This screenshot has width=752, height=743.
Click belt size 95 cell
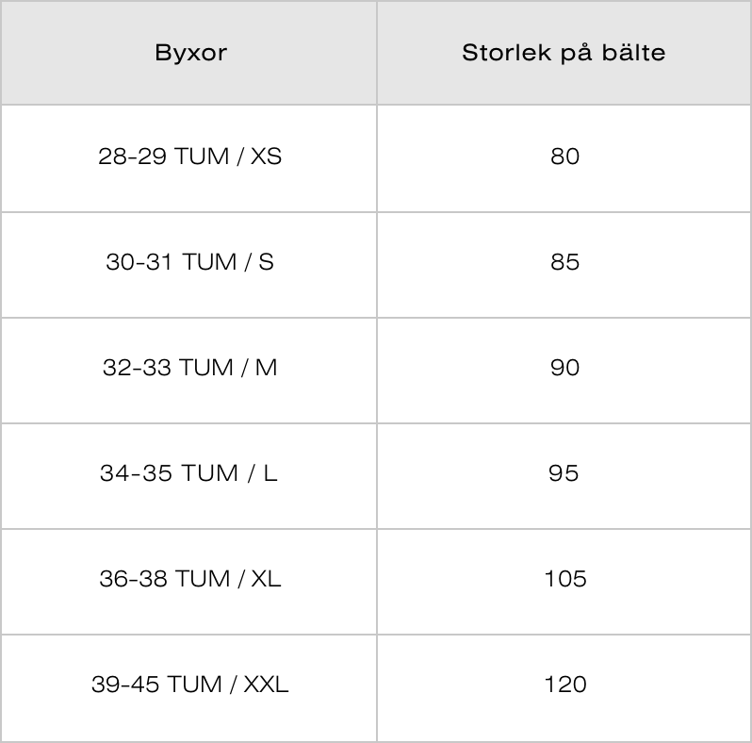[564, 475]
